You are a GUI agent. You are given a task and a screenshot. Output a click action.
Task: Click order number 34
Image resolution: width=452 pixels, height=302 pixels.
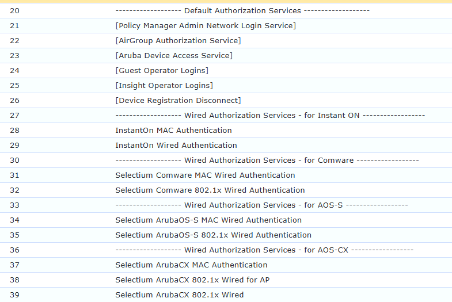click(14, 220)
